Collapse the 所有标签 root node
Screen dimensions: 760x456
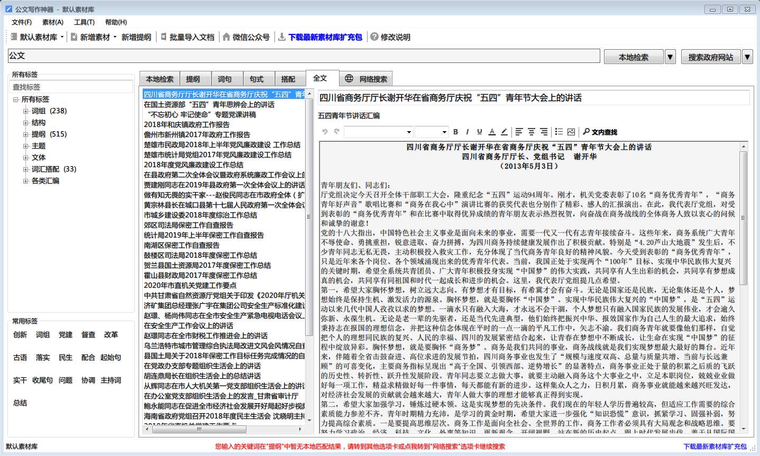coord(15,99)
